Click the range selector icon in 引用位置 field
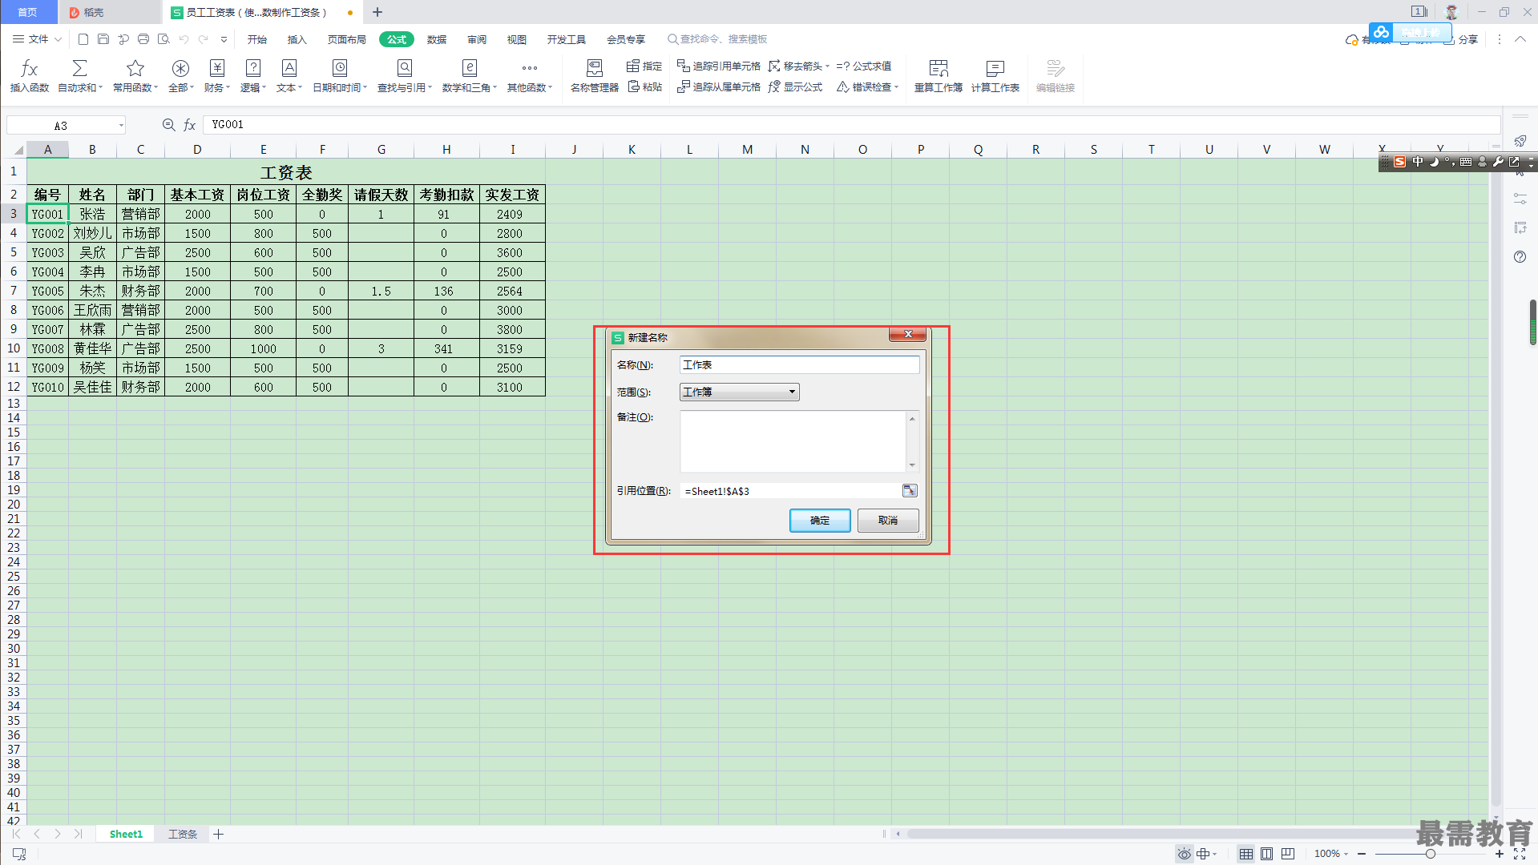 (910, 491)
